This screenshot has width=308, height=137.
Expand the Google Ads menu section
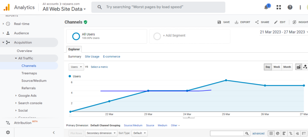click(27, 96)
